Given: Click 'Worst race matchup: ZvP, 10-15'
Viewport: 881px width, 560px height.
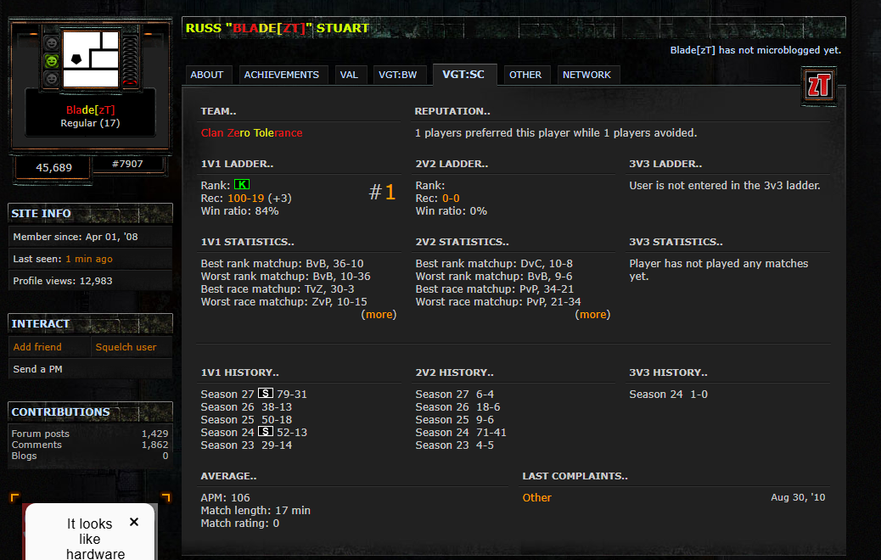Looking at the screenshot, I should click(x=283, y=302).
